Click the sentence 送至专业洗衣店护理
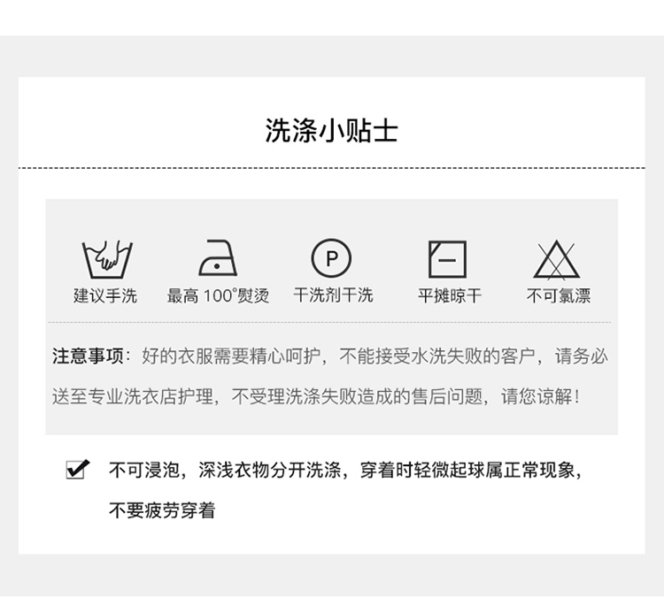The image size is (664, 605). coord(133,396)
